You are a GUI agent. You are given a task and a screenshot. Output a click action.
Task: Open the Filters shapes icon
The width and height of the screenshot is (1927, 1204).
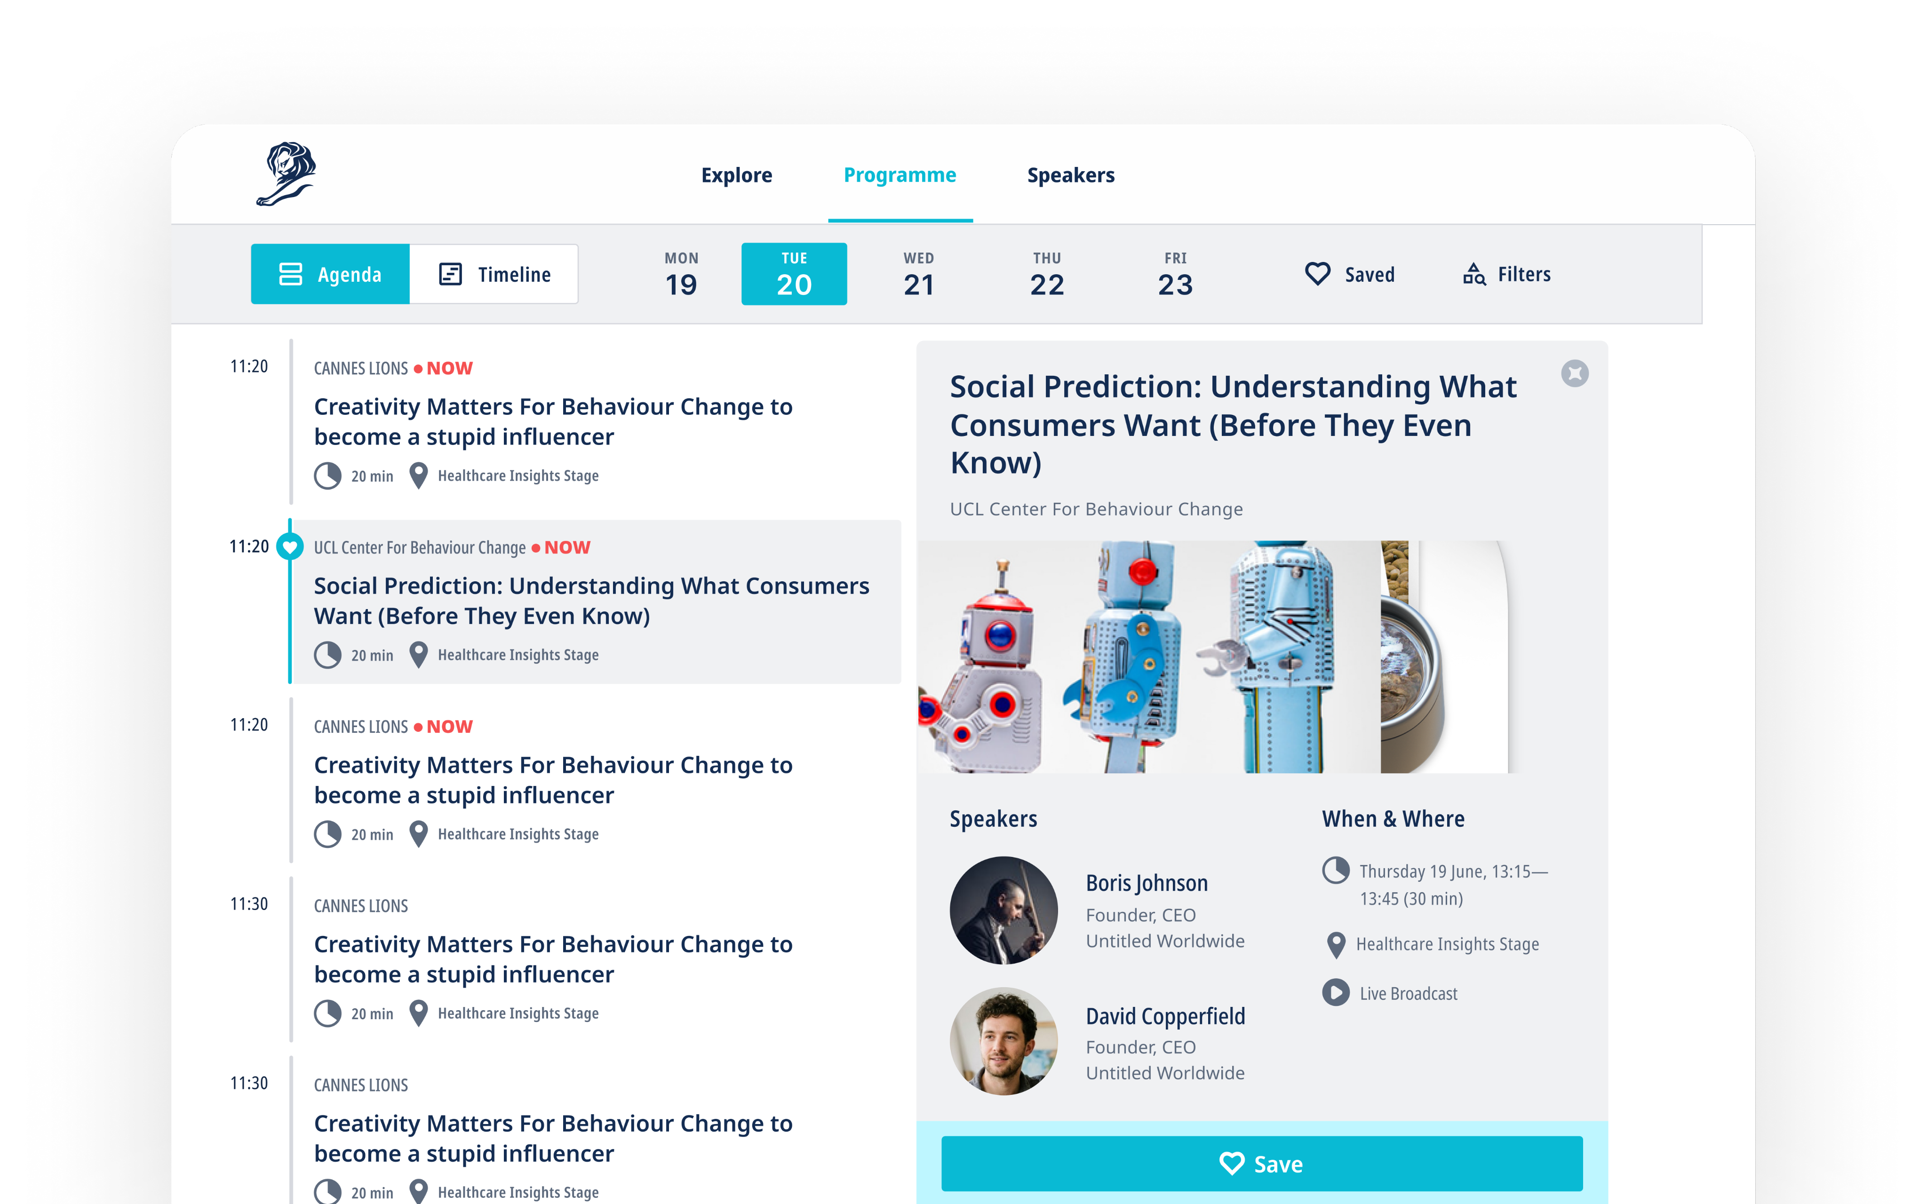coord(1473,274)
